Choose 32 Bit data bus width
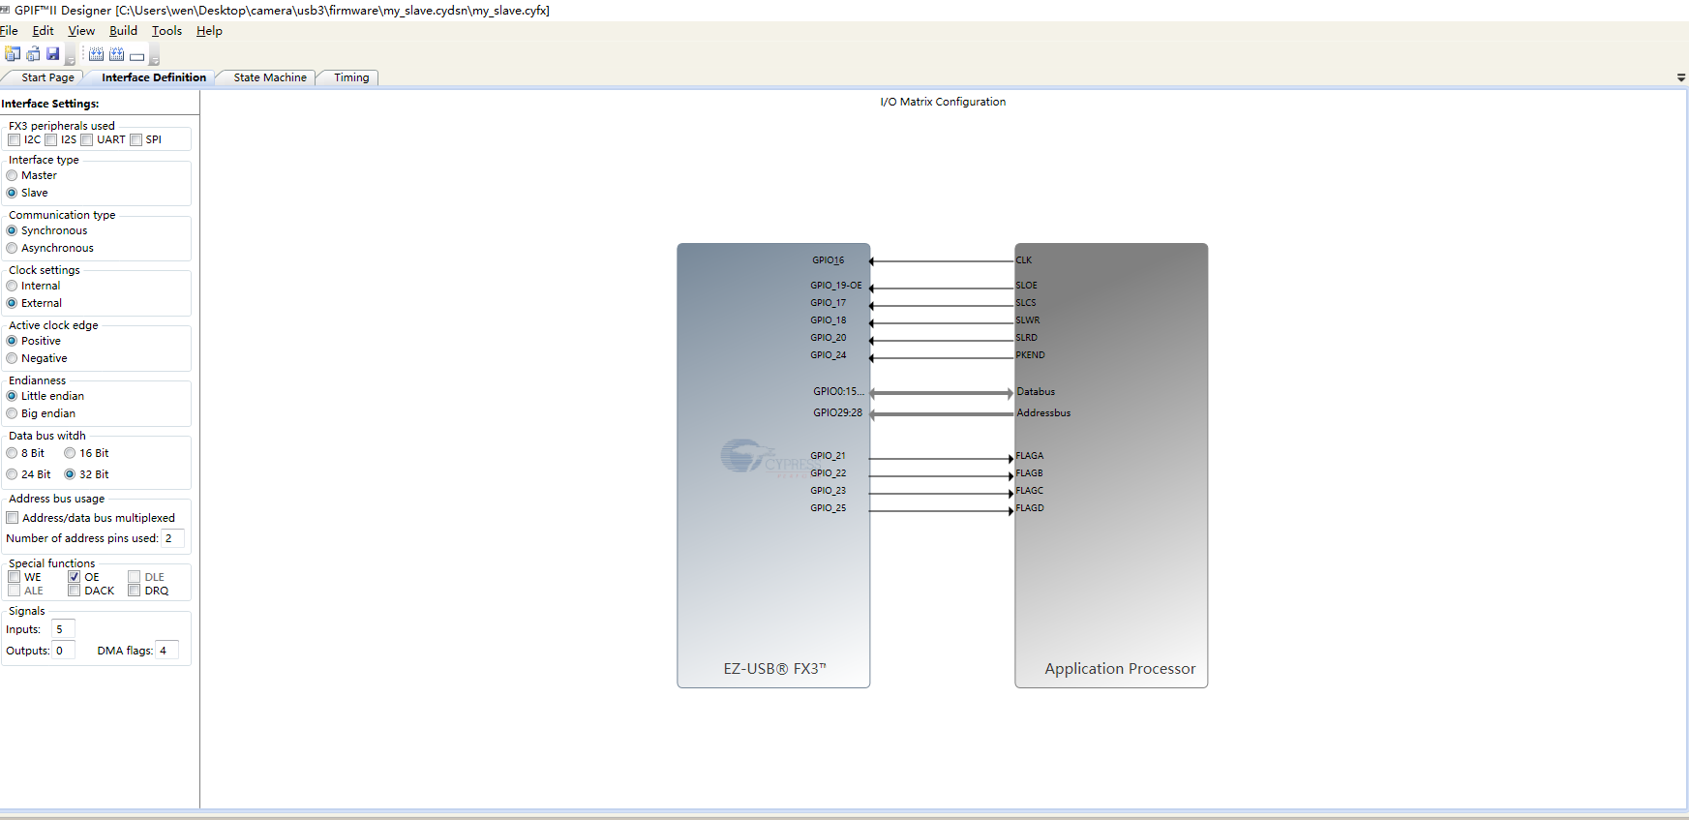Screen dimensions: 1689x820 [70, 475]
